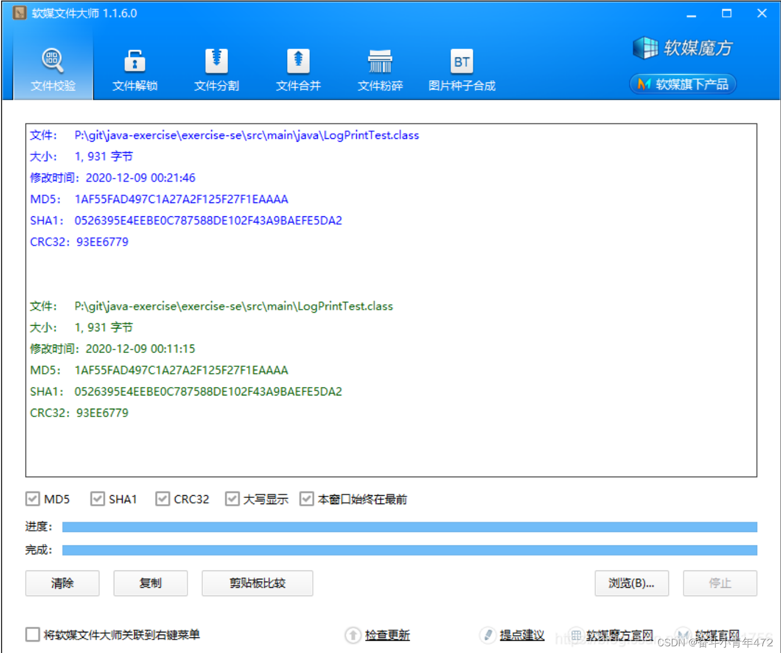Open the 文件粉碎 tab
The image size is (781, 653).
[x=380, y=68]
